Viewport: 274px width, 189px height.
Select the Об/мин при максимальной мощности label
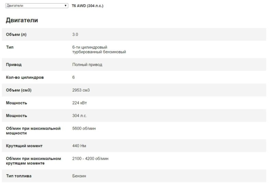(33, 131)
